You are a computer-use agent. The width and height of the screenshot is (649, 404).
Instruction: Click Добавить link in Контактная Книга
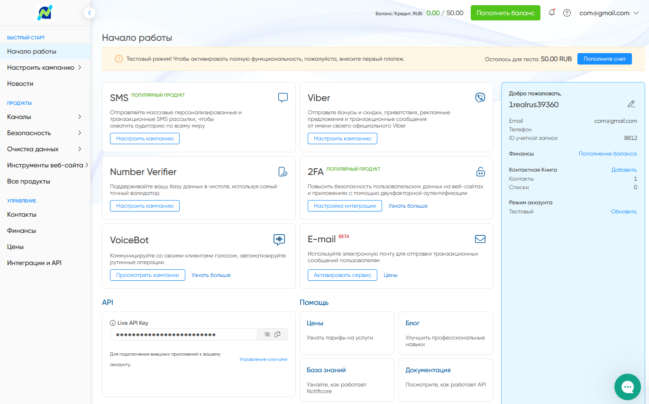pyautogui.click(x=624, y=170)
